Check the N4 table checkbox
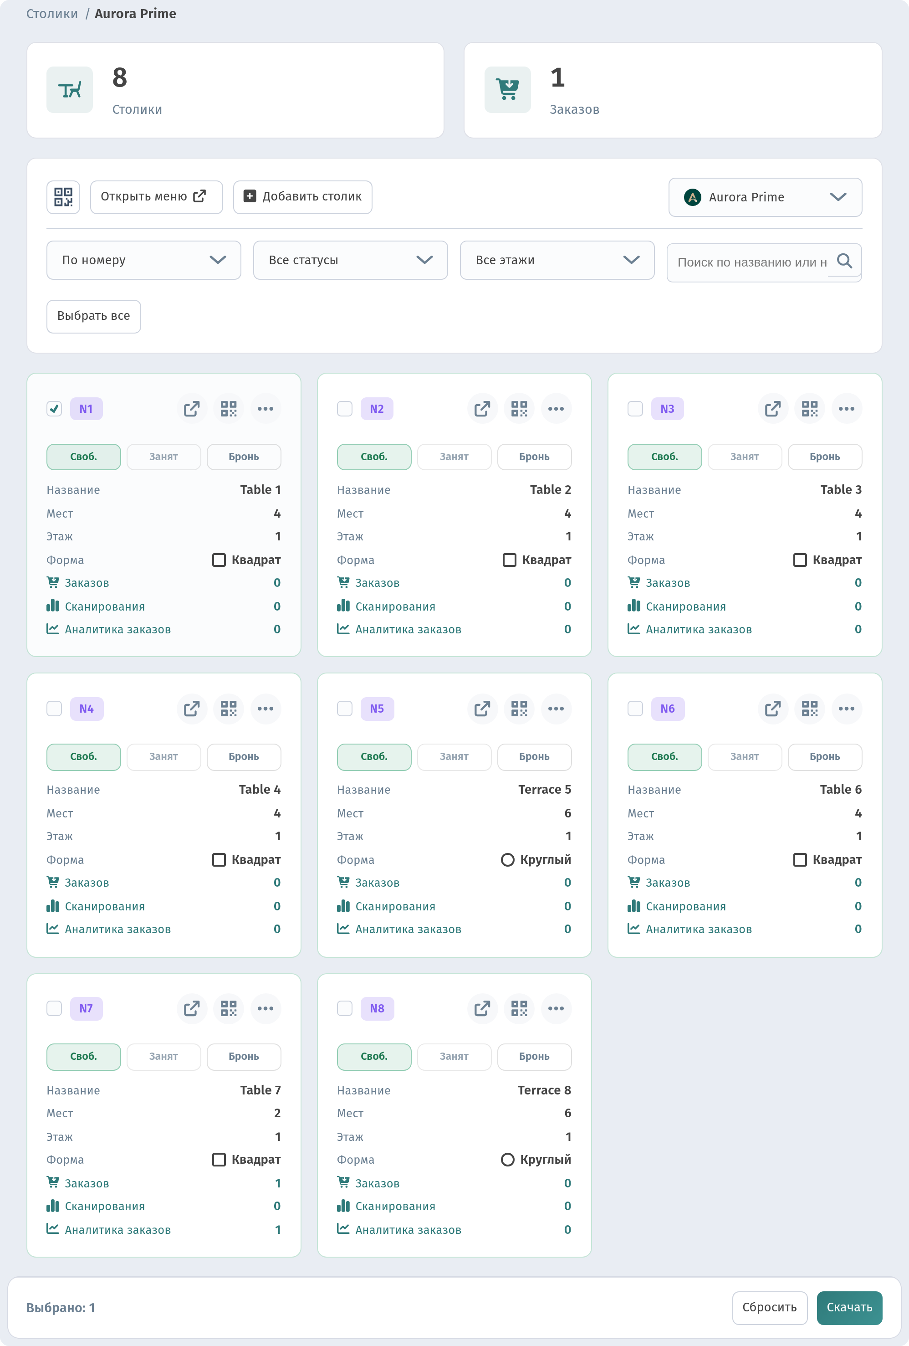The width and height of the screenshot is (909, 1346). tap(55, 709)
